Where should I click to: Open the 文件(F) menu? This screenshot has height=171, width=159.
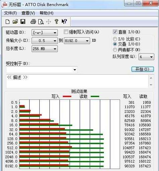[10, 13]
